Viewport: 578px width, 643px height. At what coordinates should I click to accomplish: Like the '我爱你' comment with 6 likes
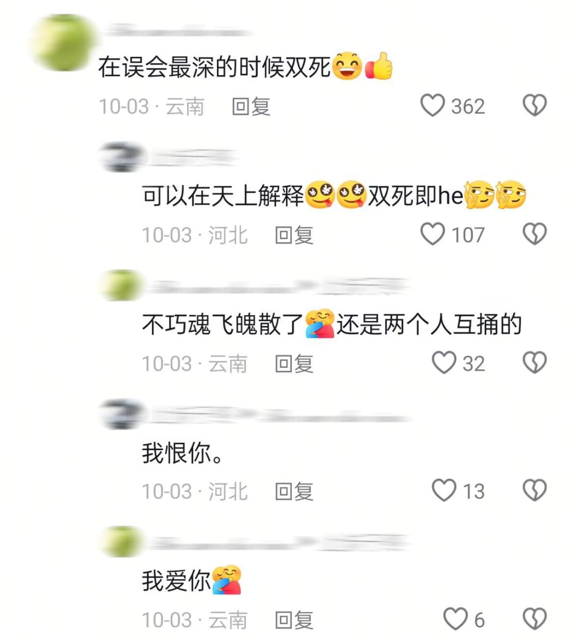pos(455,619)
